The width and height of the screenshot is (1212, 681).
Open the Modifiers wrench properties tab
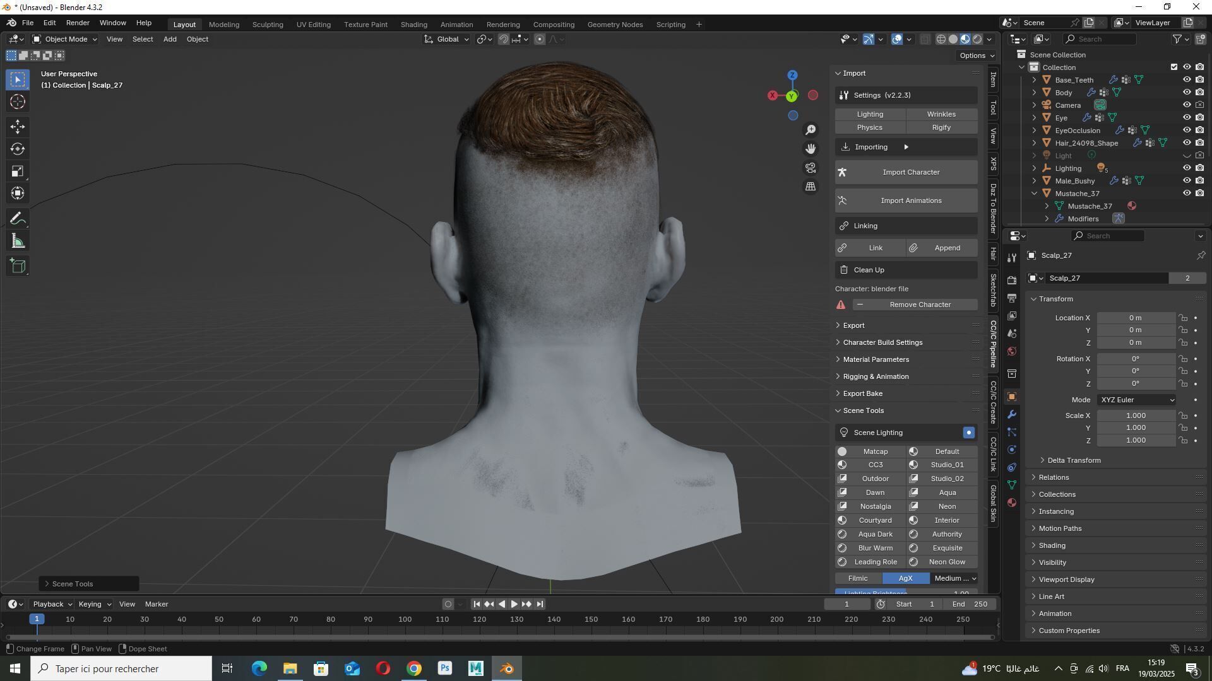[x=1012, y=415]
